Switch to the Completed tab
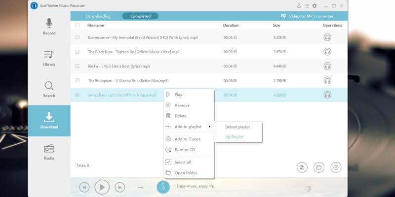 pyautogui.click(x=140, y=16)
